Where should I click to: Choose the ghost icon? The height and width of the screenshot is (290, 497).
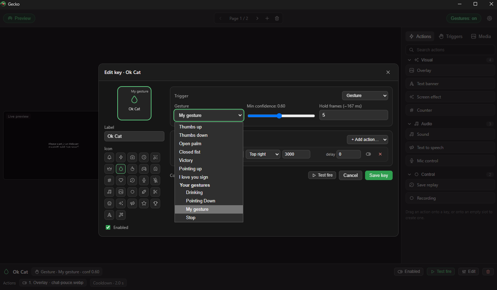coord(155,169)
